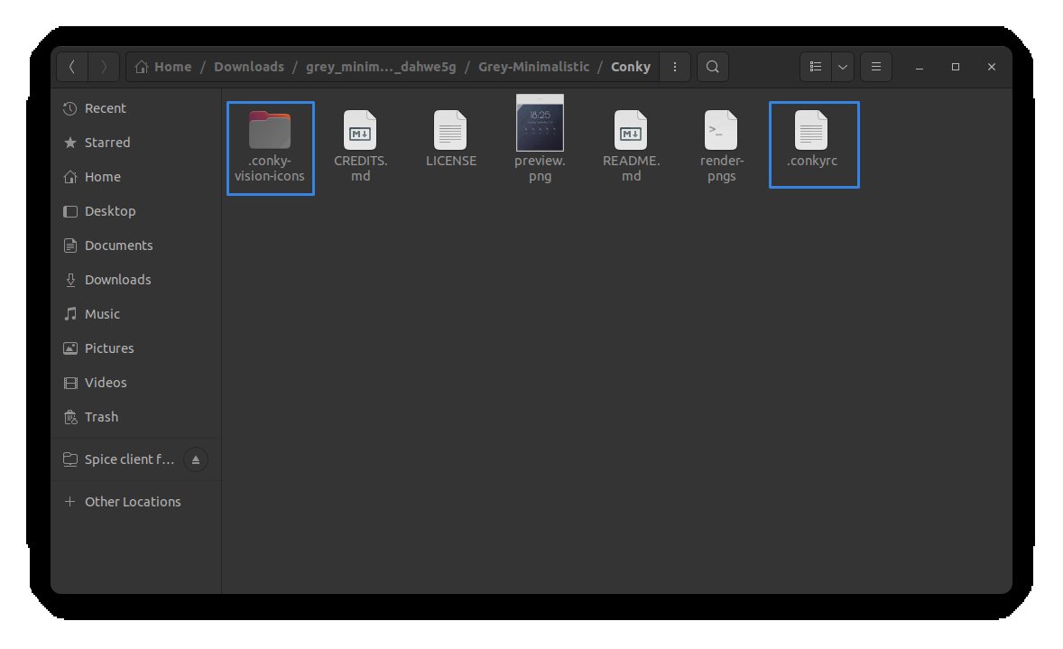View Starred items in the sidebar

(x=108, y=143)
